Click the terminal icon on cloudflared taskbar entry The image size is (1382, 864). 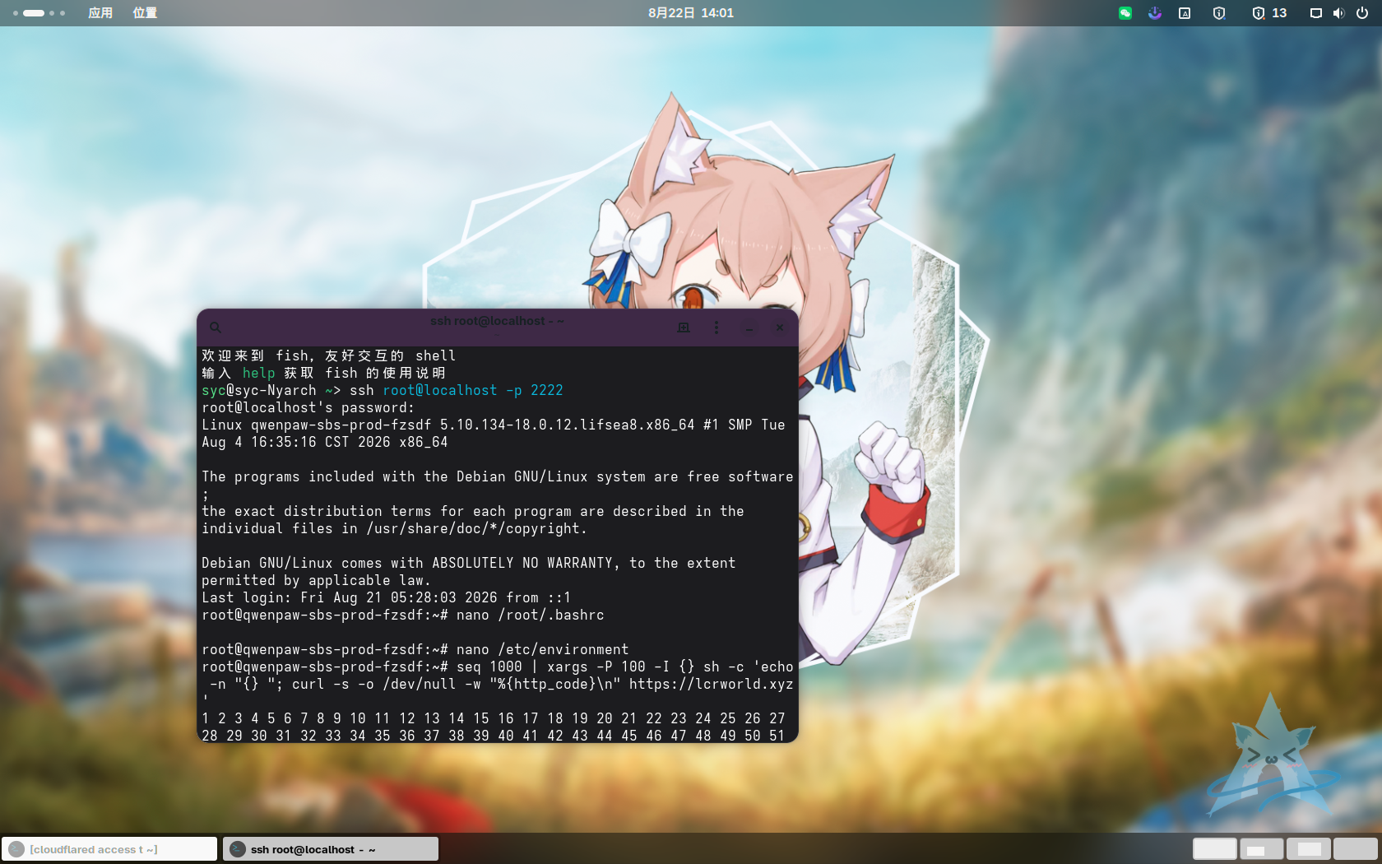click(x=16, y=849)
